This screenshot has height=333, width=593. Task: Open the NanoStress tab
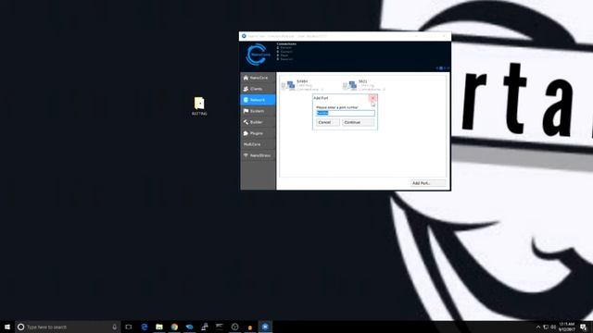(258, 155)
